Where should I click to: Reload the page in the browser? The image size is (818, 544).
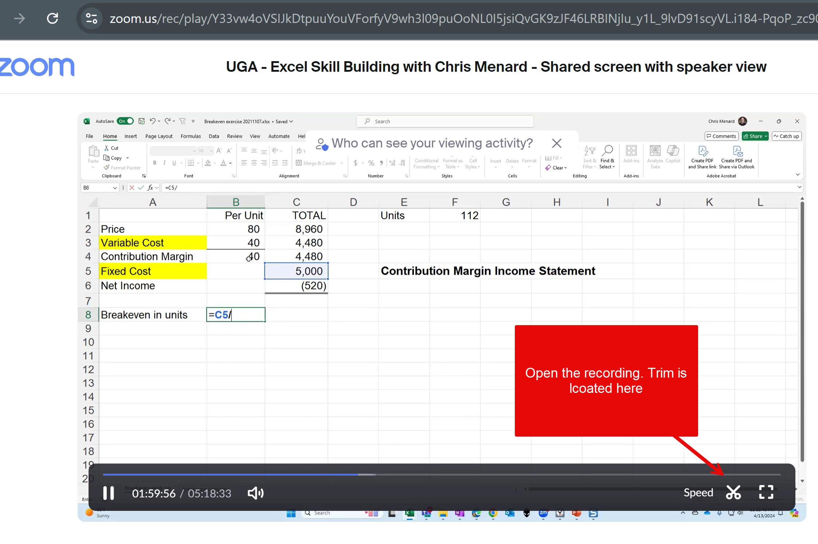(52, 18)
